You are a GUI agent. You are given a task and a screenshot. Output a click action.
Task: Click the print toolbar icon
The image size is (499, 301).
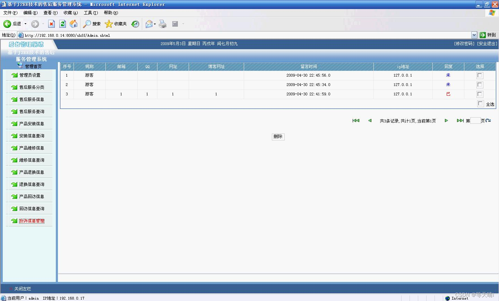pos(163,24)
